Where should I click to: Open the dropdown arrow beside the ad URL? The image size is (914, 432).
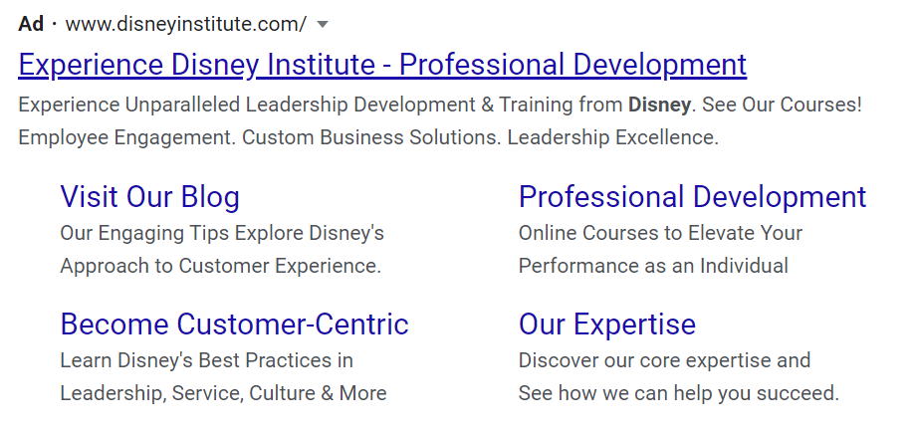[323, 23]
